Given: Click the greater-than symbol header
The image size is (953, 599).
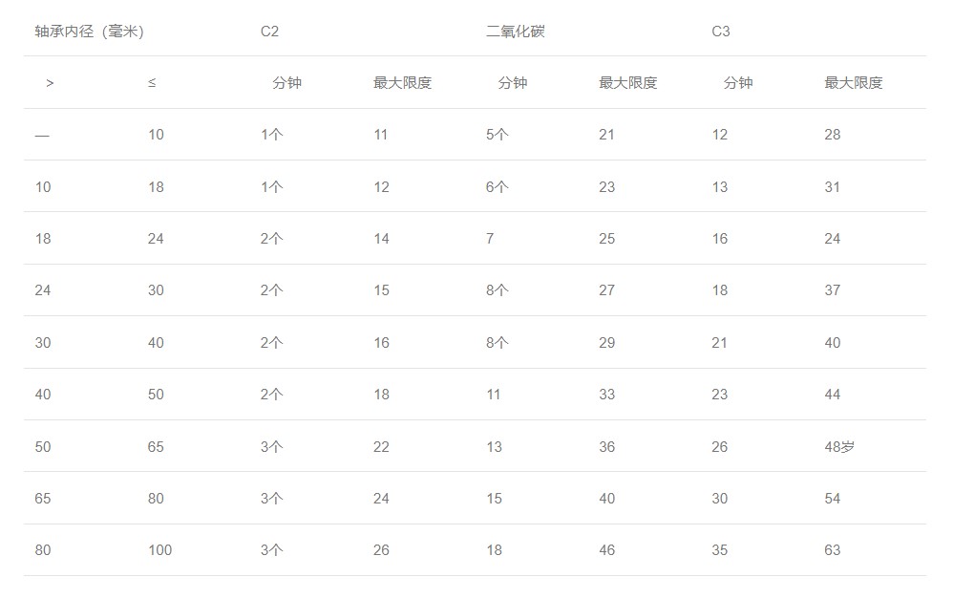Looking at the screenshot, I should pos(50,83).
